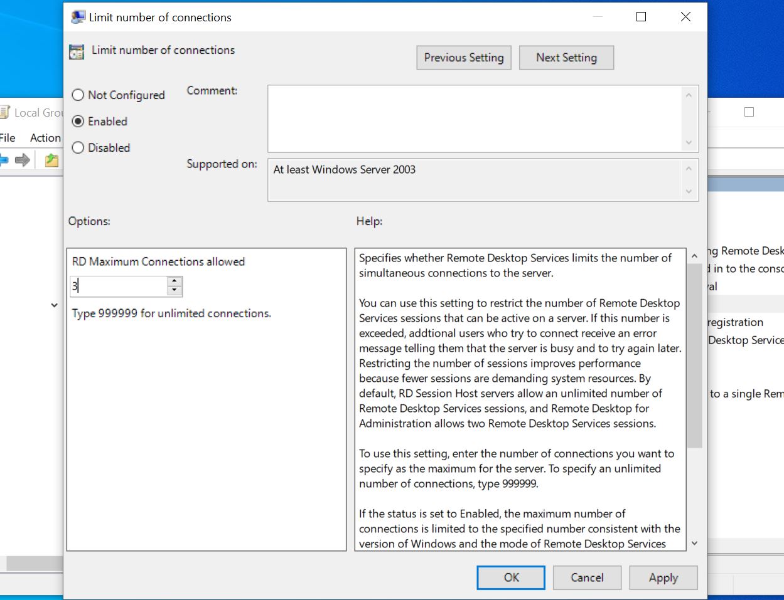Open the Action menu

(x=45, y=137)
